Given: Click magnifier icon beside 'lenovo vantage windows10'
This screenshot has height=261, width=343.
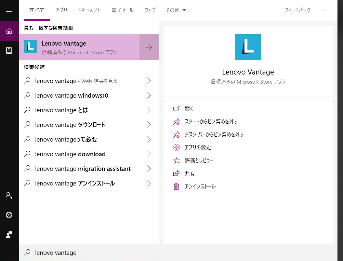Looking at the screenshot, I should pyautogui.click(x=27, y=95).
